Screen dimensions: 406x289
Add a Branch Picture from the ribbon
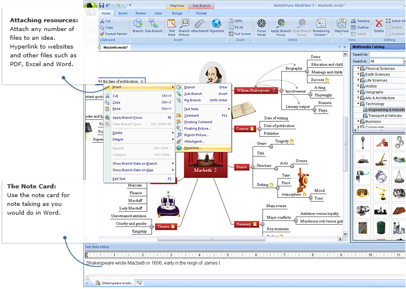(x=184, y=27)
